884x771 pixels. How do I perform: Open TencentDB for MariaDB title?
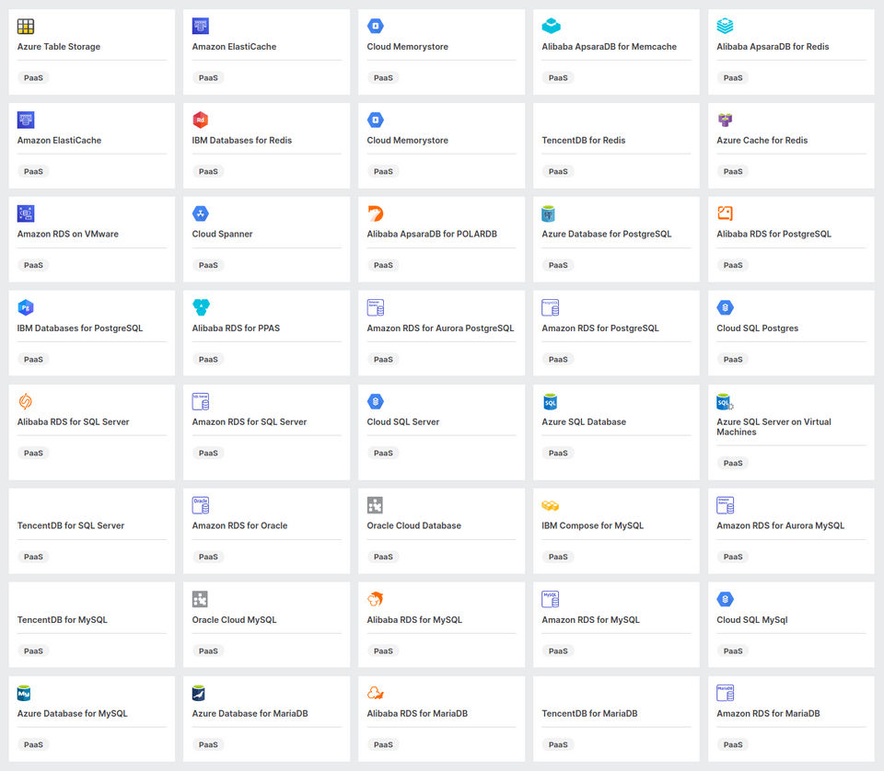[x=589, y=714]
